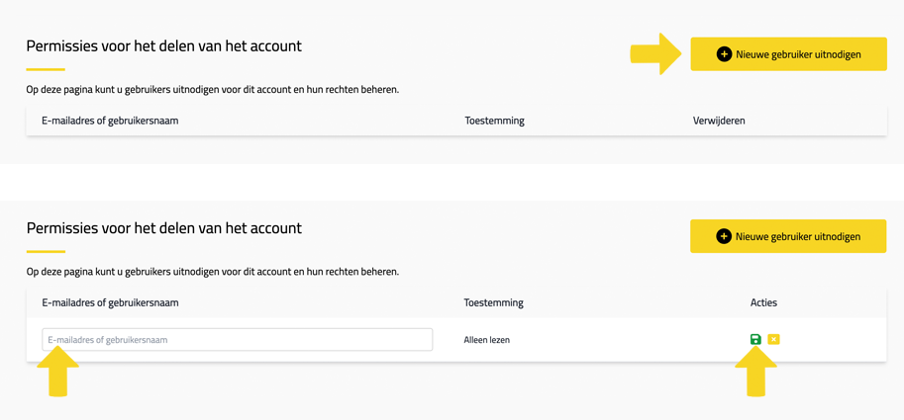Click plus icon in upper invite button
This screenshot has width=904, height=420.
coord(724,54)
